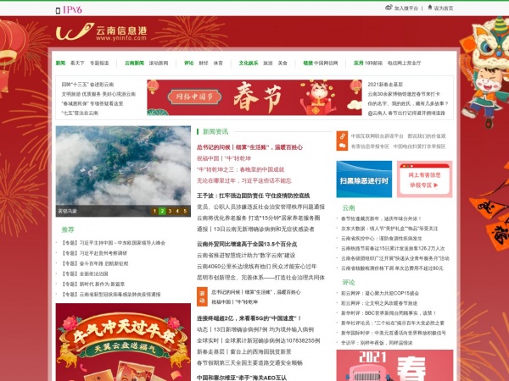Click the home icon beside 设为首页
The height and width of the screenshot is (381, 509).
click(430, 7)
